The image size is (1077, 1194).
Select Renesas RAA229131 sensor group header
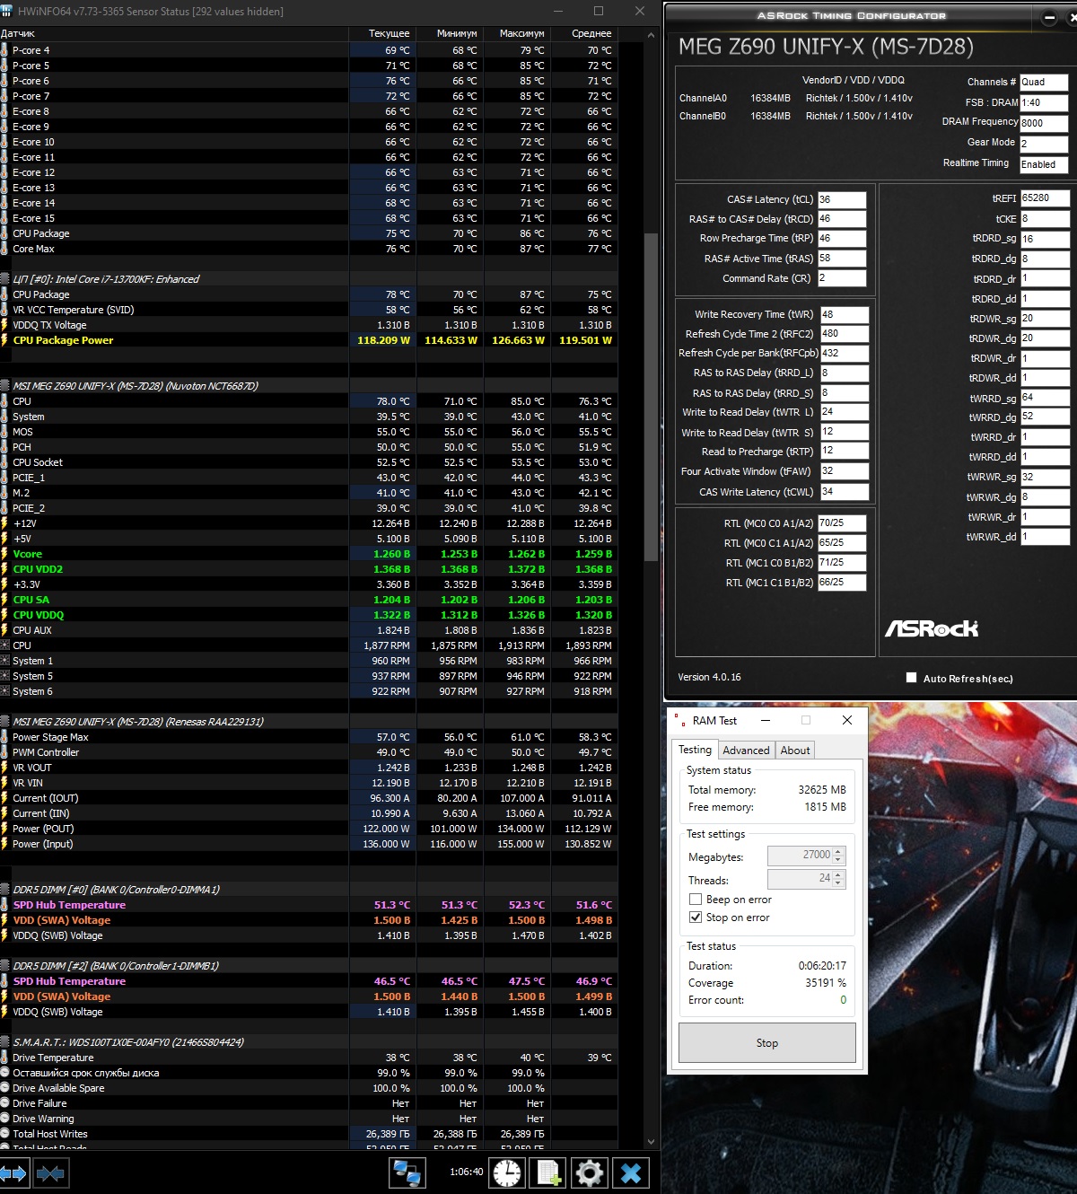309,722
